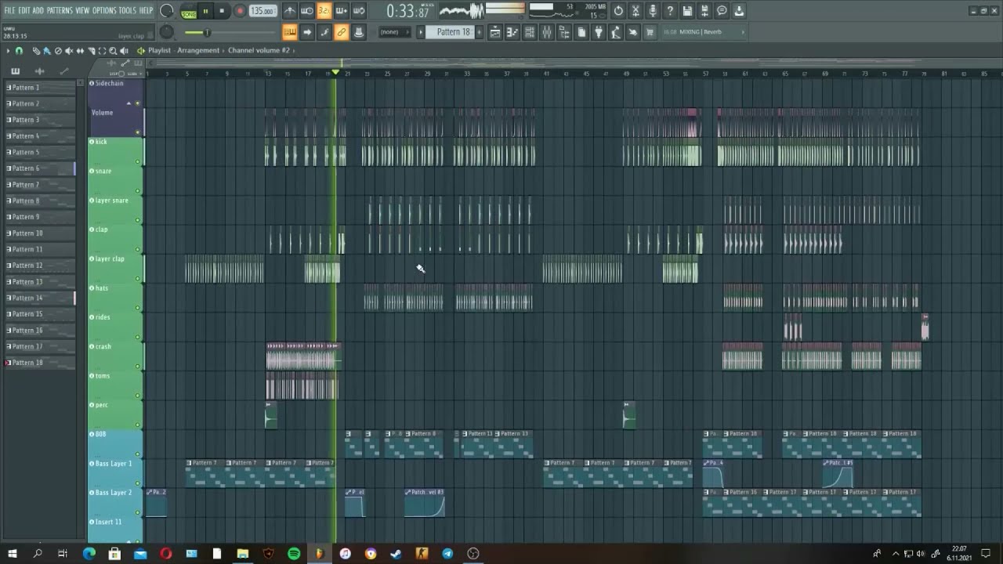Toggle the metronome icon
Image resolution: width=1003 pixels, height=564 pixels.
coord(290,11)
